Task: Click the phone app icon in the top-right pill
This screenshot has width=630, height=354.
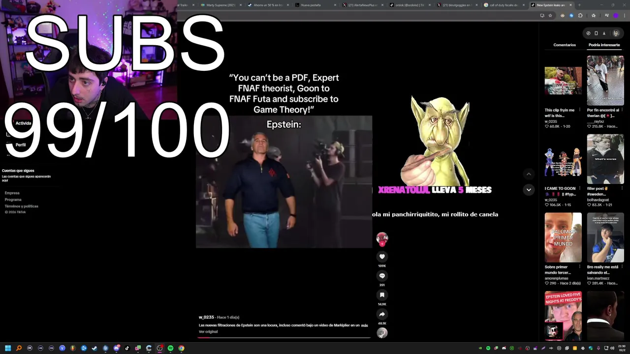Action: pyautogui.click(x=596, y=33)
